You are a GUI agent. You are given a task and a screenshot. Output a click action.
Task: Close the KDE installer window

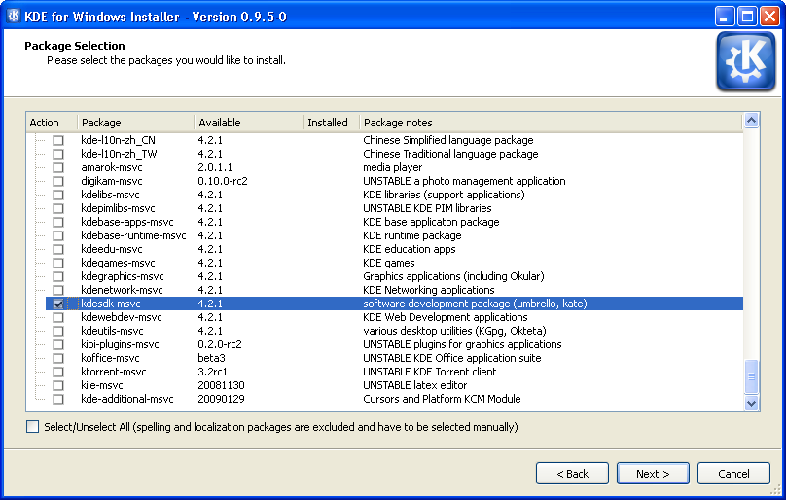769,17
